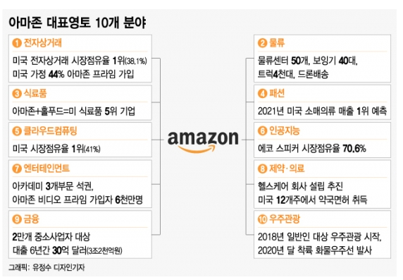Select the number 8 circle beside 제약·의료
The image size is (403, 280).
[262, 169]
